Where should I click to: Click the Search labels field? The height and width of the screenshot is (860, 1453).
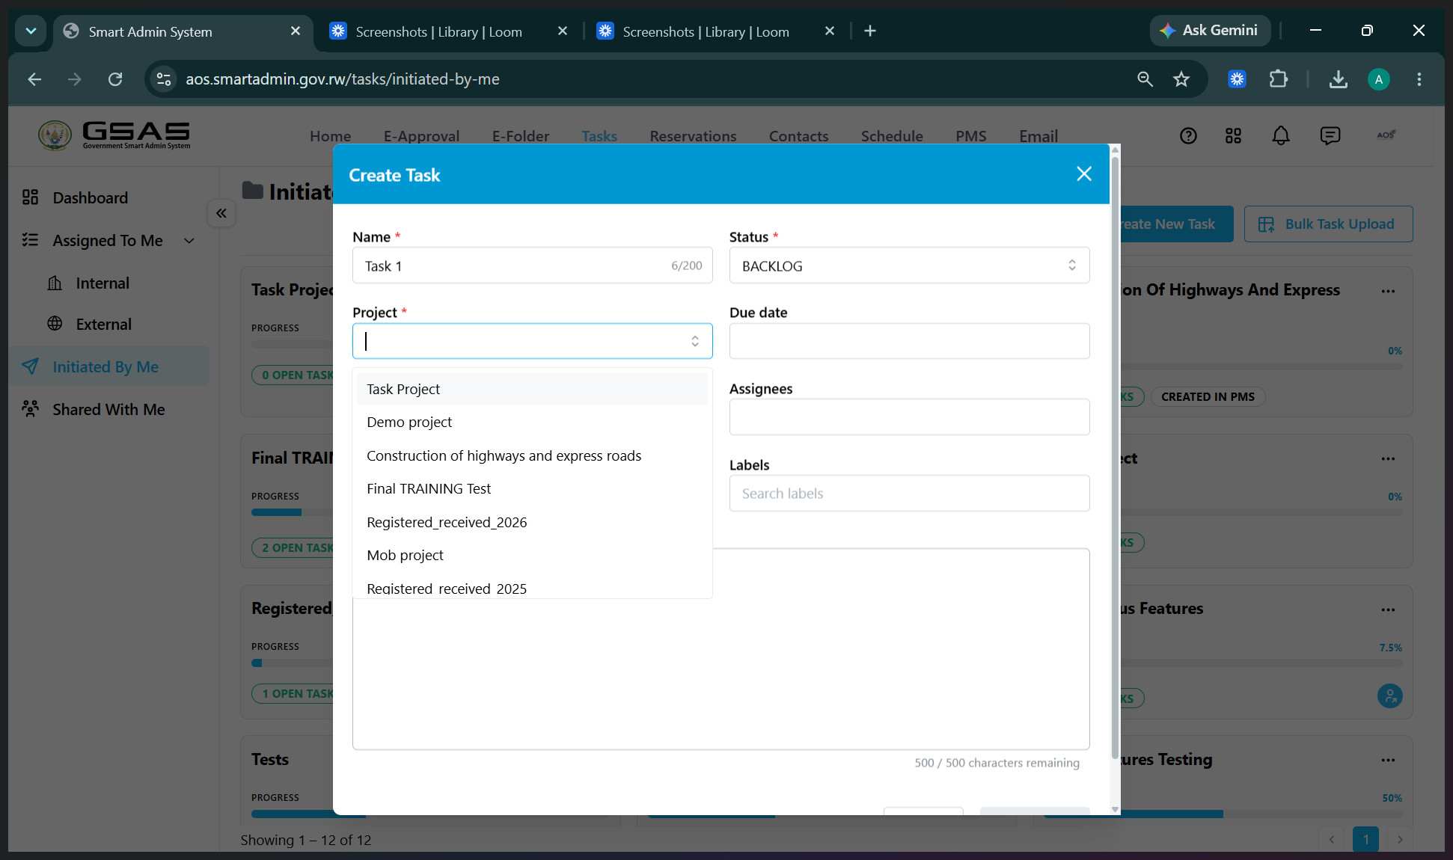coord(909,494)
